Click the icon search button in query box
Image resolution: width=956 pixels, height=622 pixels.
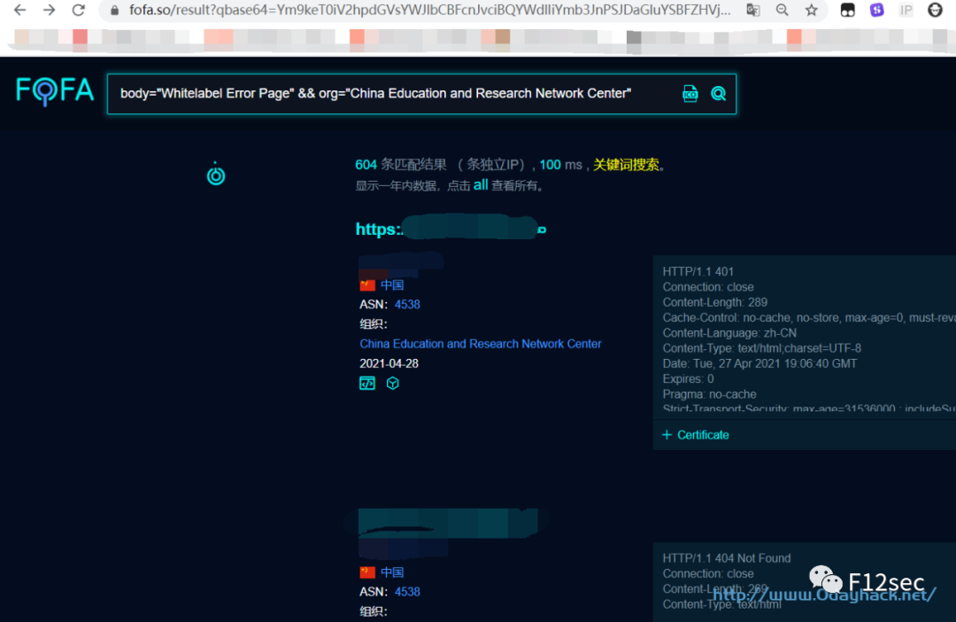coord(690,93)
